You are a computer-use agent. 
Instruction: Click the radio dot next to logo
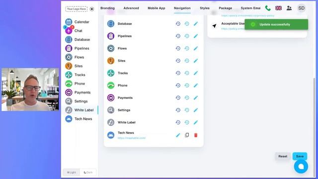pos(92,9)
